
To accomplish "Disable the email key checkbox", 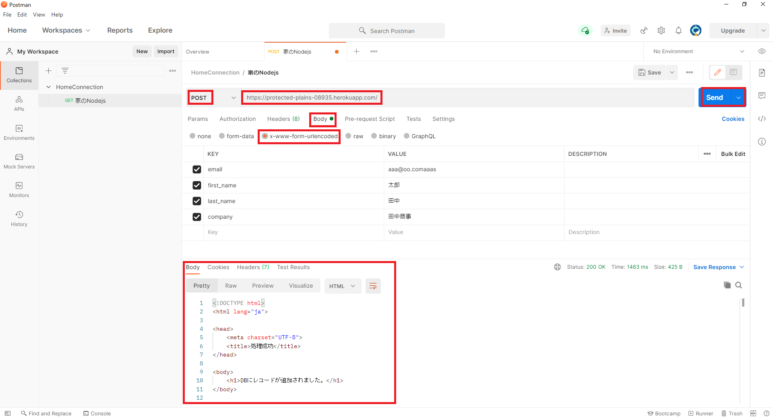I will tap(197, 169).
